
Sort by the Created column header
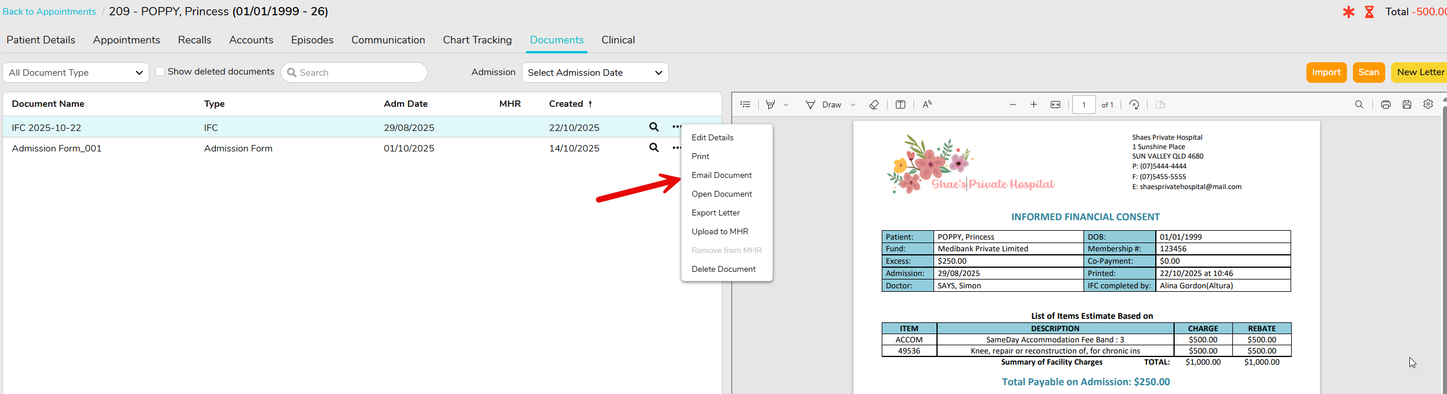[x=566, y=104]
